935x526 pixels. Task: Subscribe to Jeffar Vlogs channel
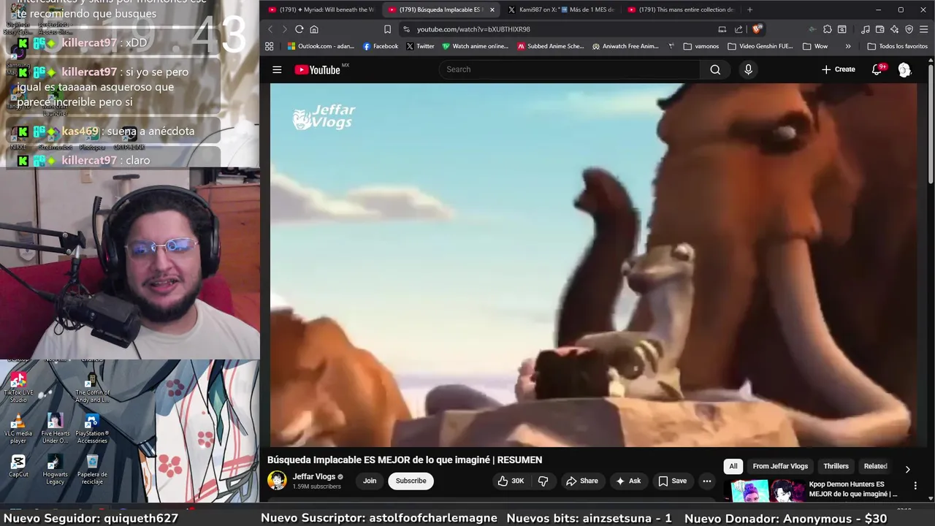pyautogui.click(x=411, y=481)
